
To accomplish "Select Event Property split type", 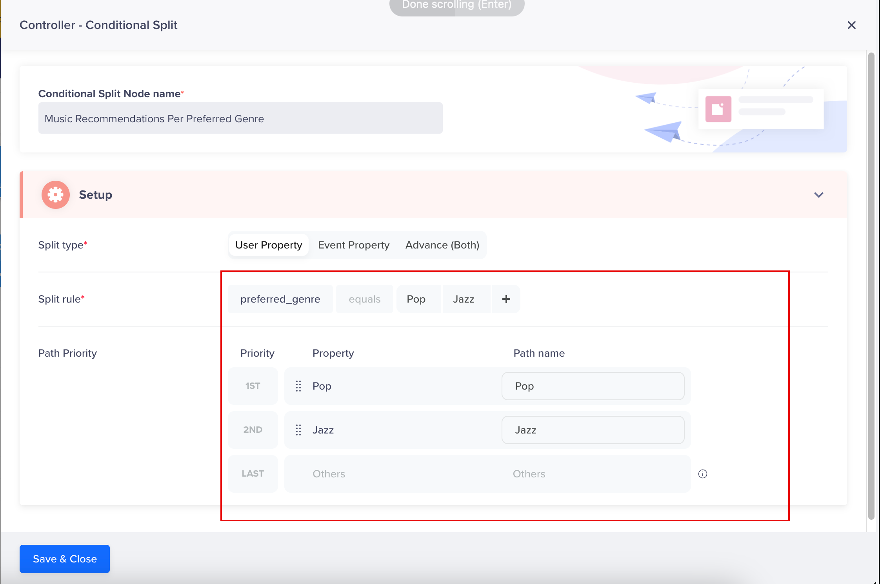I will pyautogui.click(x=353, y=245).
